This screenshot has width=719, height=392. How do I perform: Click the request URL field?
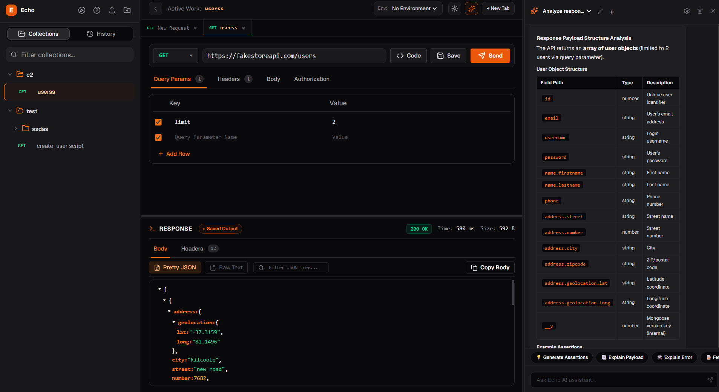click(x=294, y=56)
